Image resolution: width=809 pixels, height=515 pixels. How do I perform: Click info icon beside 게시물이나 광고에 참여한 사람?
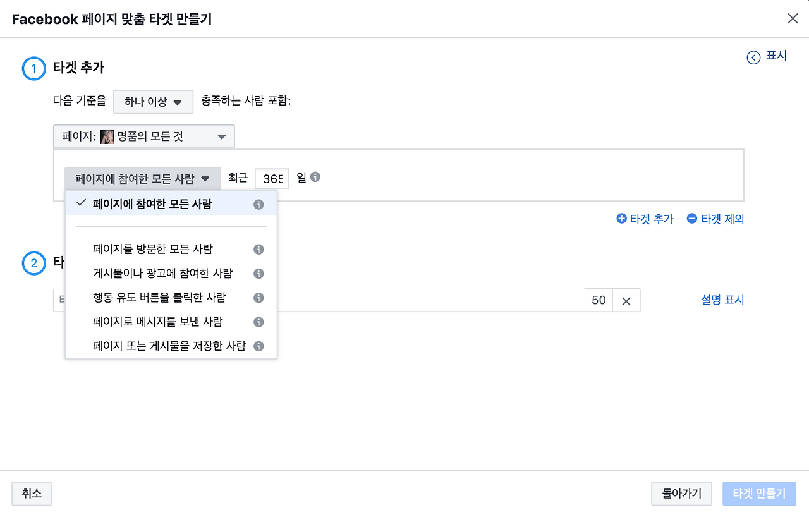click(258, 274)
